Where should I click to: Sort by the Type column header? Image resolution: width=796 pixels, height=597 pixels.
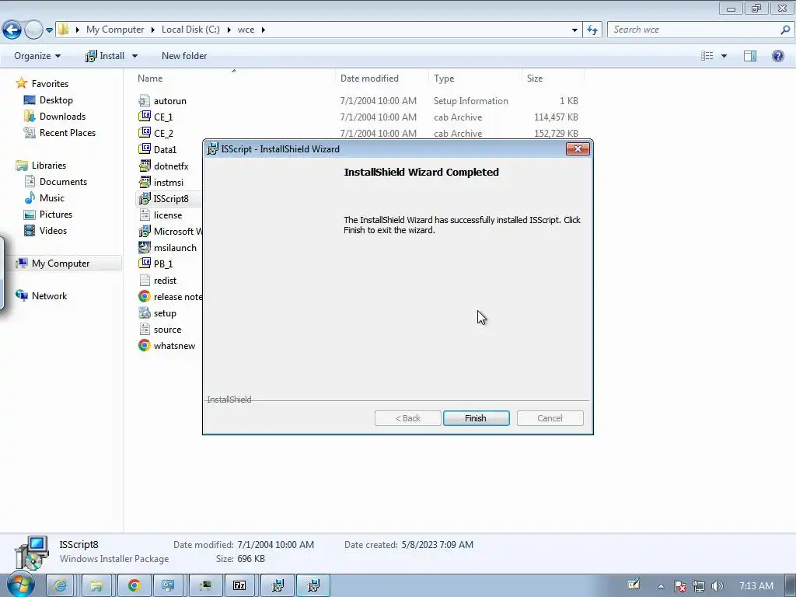click(444, 79)
